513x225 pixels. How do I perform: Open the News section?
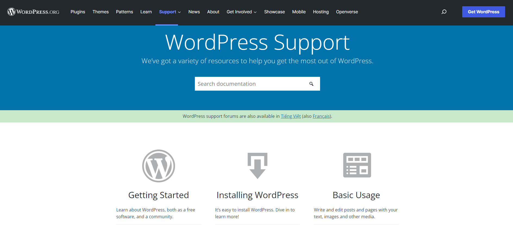tap(194, 12)
